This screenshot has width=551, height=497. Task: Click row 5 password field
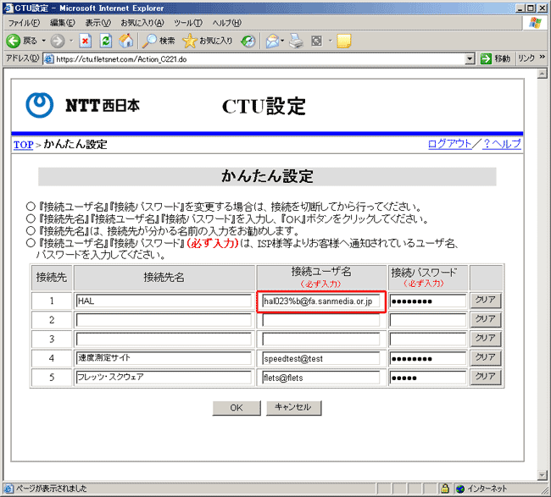[427, 378]
